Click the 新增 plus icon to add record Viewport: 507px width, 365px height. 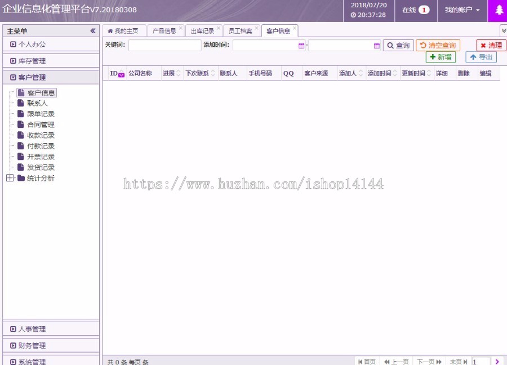[433, 57]
